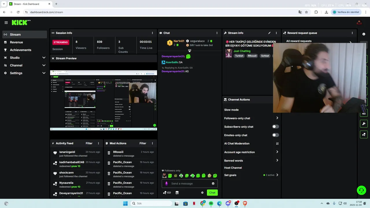Viewport: 370px width, 208px height.
Task: Toggle Subscribers-only chat switch
Action: pyautogui.click(x=275, y=127)
